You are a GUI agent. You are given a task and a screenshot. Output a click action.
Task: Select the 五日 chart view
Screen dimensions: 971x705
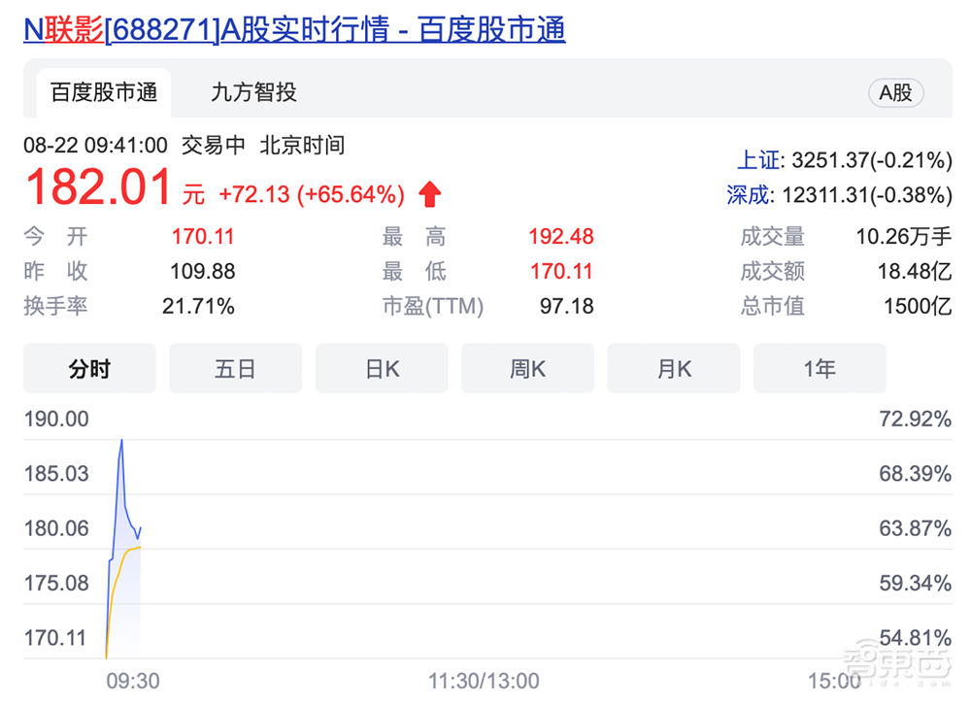tap(235, 369)
